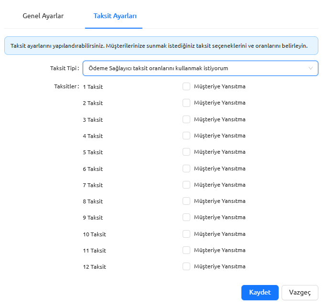This screenshot has width=326, height=306.
Task: Check Müşteriye Yansıtma for 1 Taksit
Action: [186, 86]
